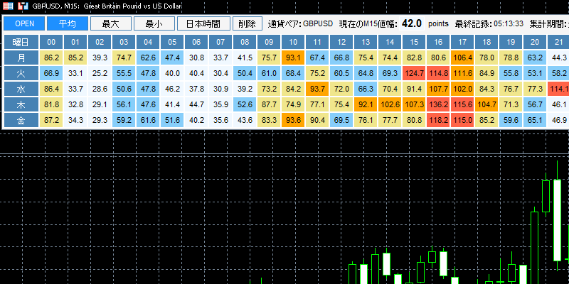This screenshot has width=569, height=284.
Task: Click the 93.1 cell in the 月 row
Action: tap(293, 58)
